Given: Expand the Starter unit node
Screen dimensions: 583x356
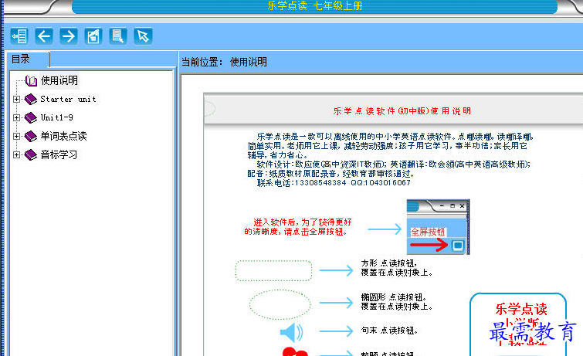Looking at the screenshot, I should [16, 99].
